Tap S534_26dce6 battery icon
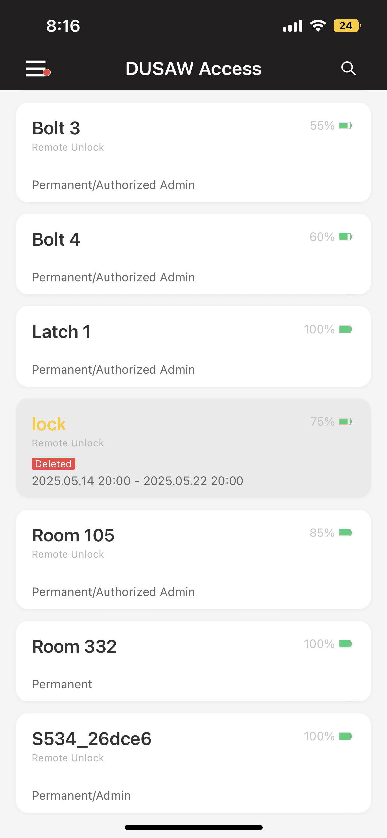387x838 pixels. tap(345, 736)
